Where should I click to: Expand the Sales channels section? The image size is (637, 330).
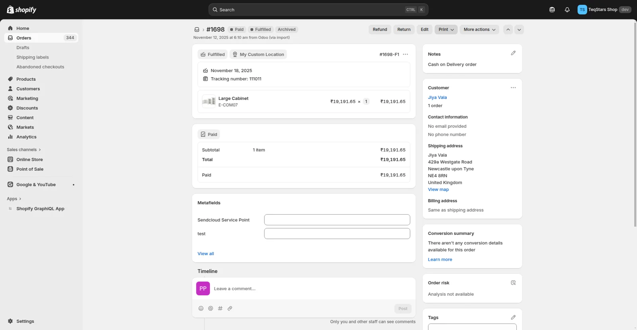[24, 150]
